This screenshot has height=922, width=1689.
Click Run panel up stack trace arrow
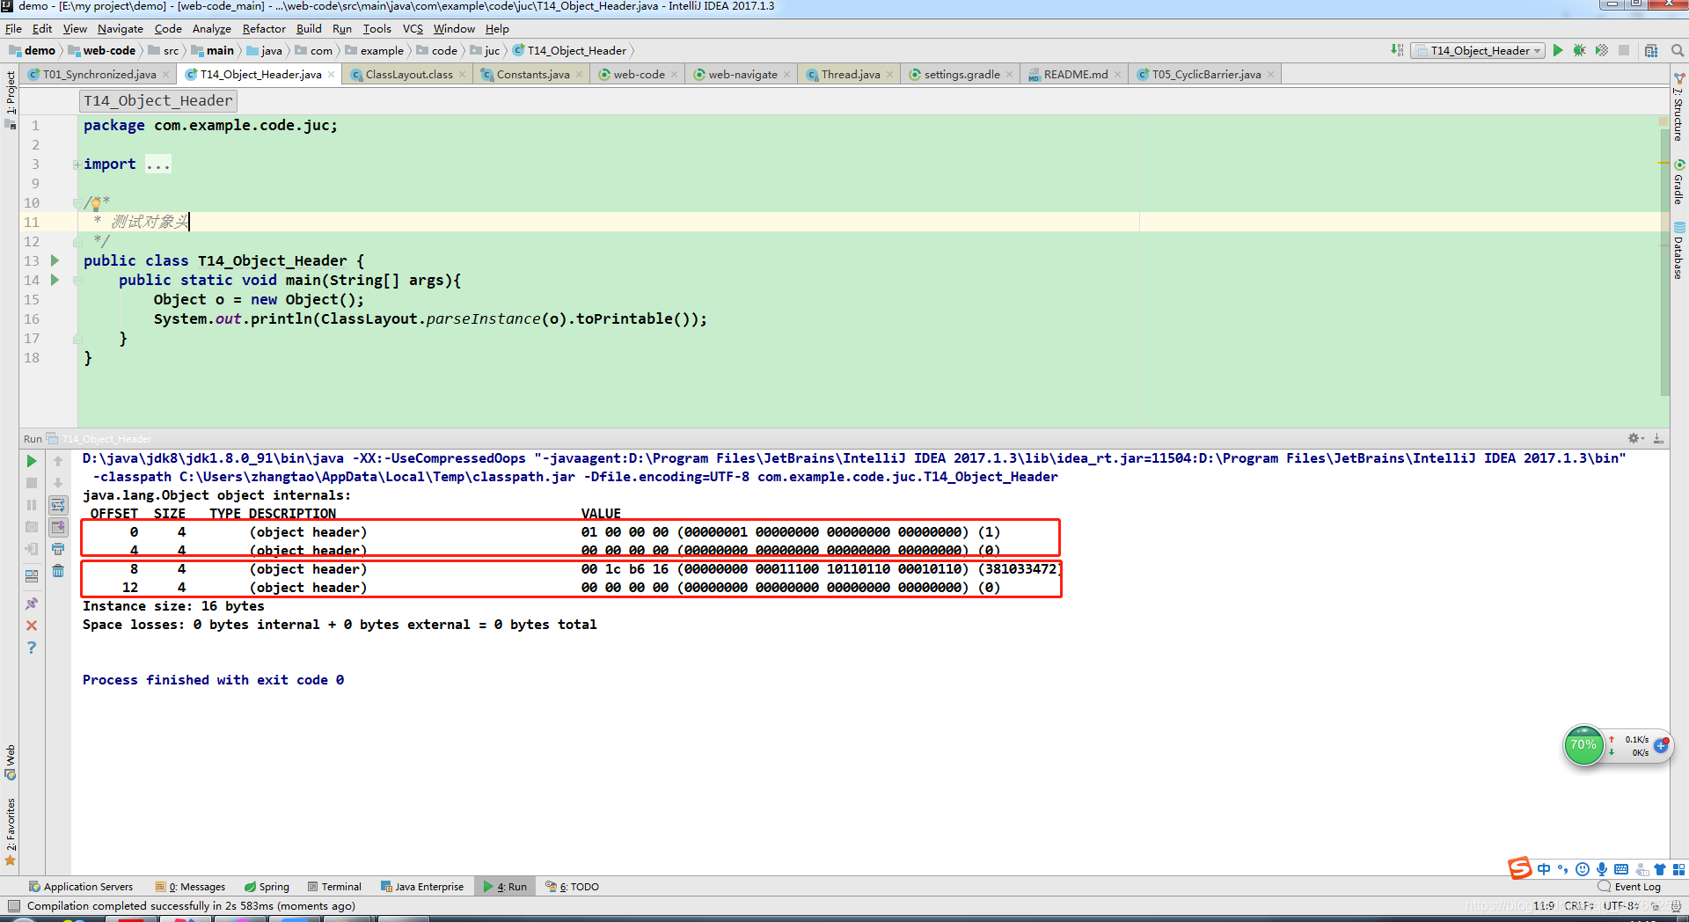pyautogui.click(x=58, y=461)
